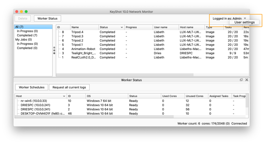Minimize the window with yellow button
Screen dimensions: 263x144
pyautogui.click(x=21, y=12)
